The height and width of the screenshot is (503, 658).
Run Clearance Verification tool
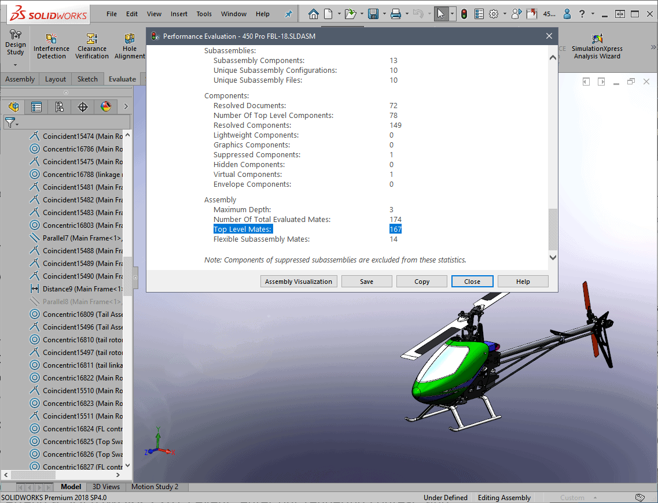coord(92,46)
